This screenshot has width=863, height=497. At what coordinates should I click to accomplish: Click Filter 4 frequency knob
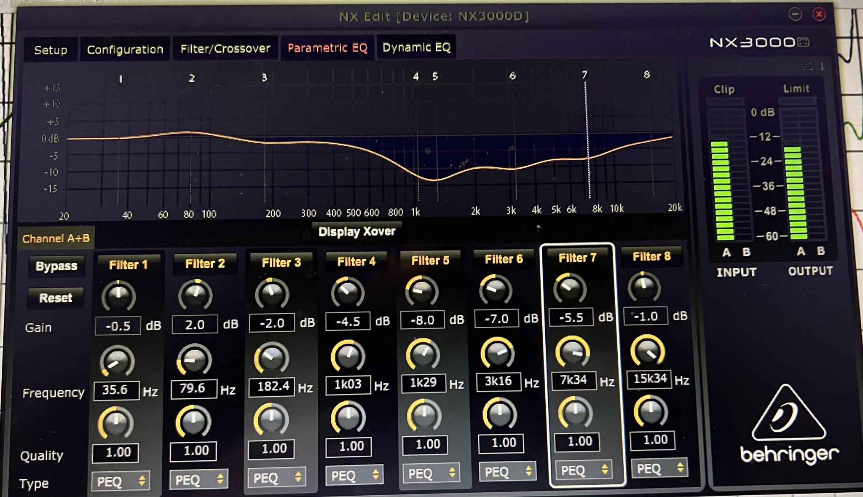(348, 356)
